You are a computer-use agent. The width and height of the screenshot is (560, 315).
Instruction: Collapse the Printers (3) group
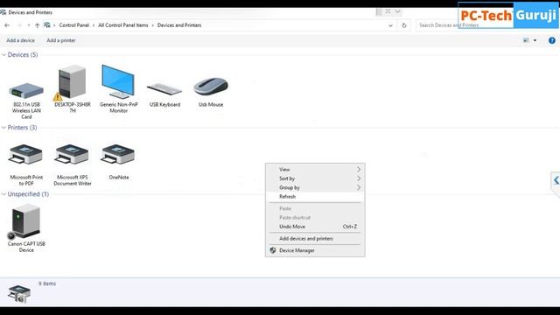[x=3, y=128]
